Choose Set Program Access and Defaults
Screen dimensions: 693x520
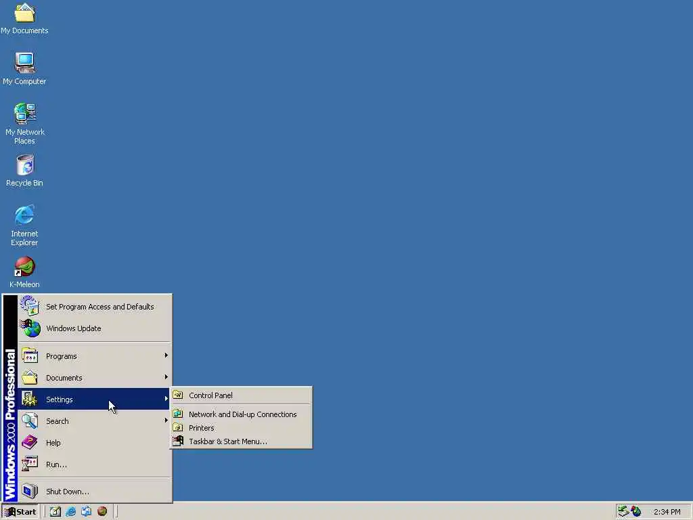[95, 307]
